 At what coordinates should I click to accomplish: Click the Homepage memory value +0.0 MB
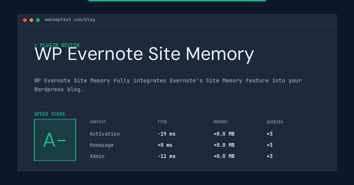coord(224,145)
